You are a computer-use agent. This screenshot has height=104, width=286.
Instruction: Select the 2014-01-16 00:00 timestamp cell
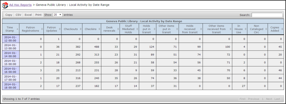[x=11, y=70]
